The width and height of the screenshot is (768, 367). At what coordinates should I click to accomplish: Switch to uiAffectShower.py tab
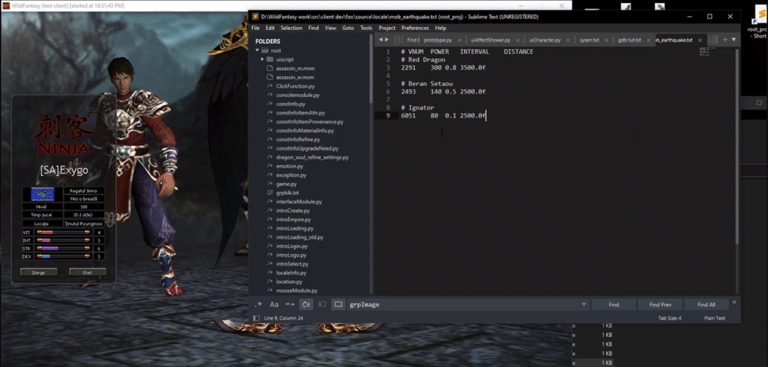tap(490, 40)
